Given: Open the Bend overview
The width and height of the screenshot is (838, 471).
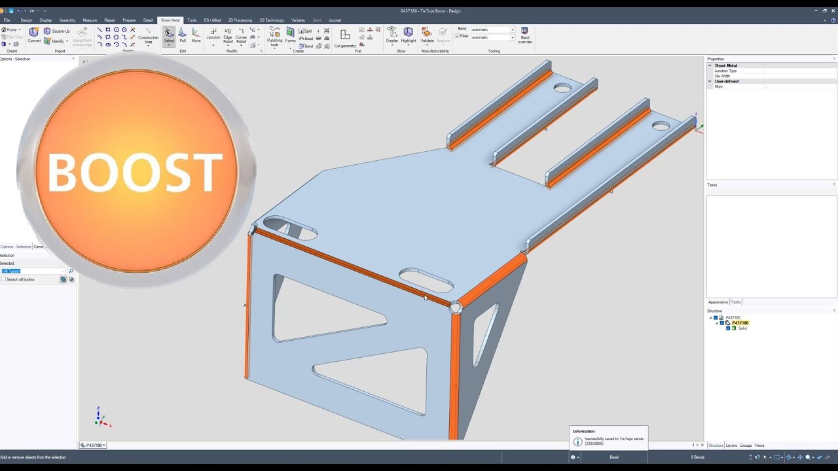Looking at the screenshot, I should 525,35.
